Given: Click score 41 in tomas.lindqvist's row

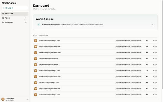Looking at the screenshot, I should click(147, 77).
